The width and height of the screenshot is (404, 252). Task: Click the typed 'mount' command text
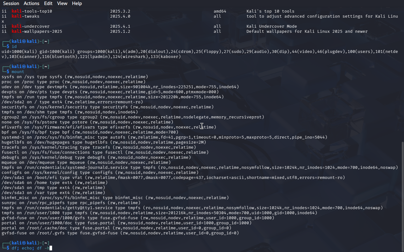18,72
